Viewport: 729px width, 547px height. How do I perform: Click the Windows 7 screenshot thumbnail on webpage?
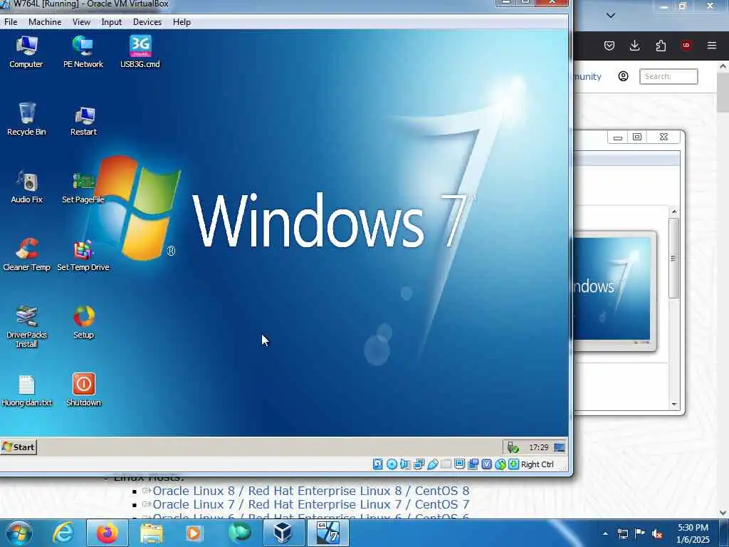[612, 290]
